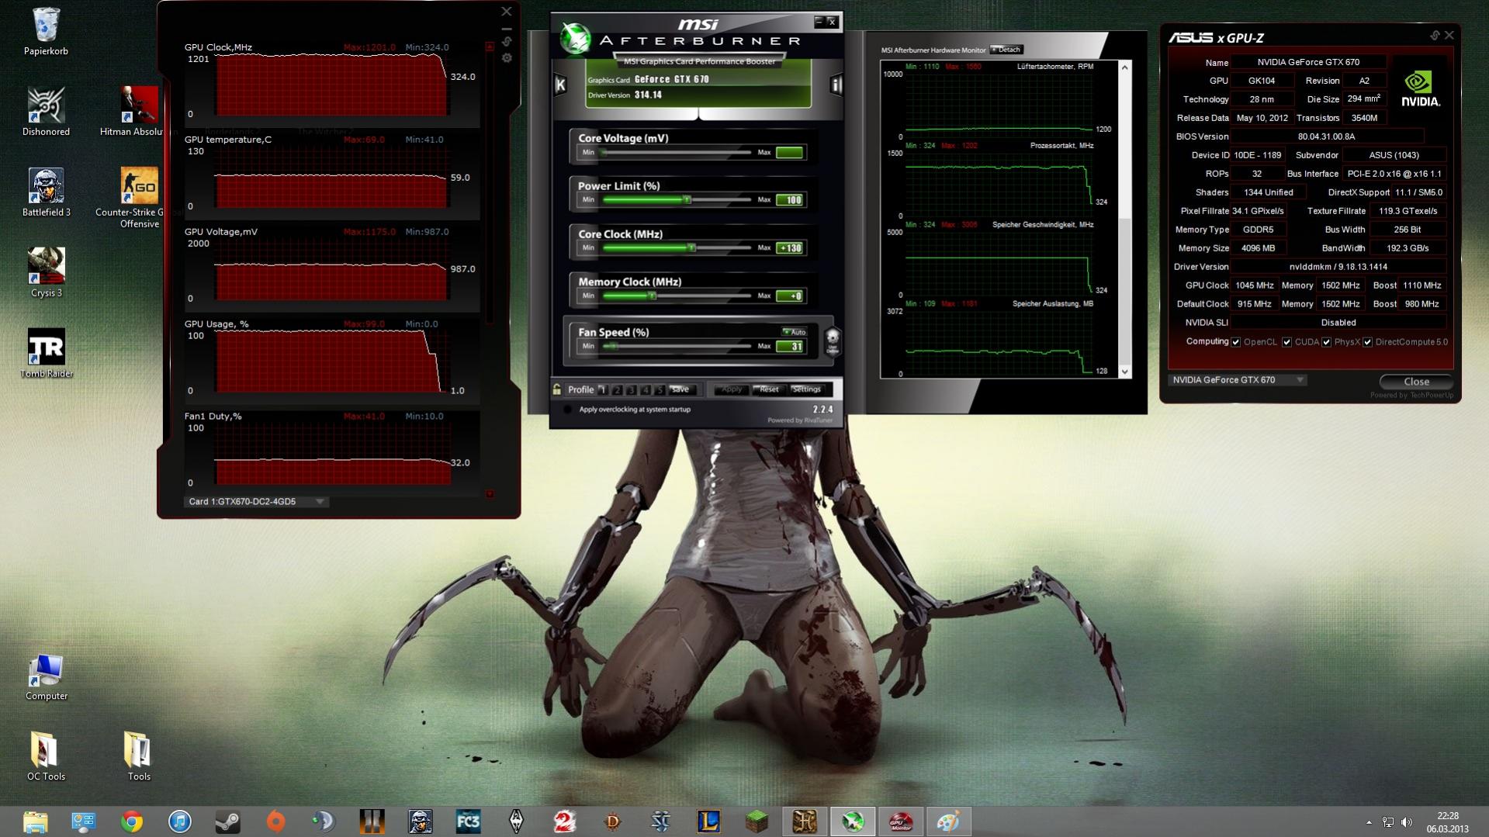Click the volume icon in system tray
The height and width of the screenshot is (837, 1489).
tap(1407, 822)
